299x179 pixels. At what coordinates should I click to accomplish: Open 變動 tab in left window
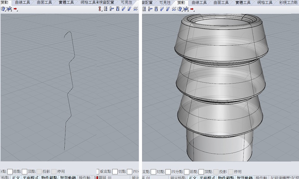pos(4,3)
